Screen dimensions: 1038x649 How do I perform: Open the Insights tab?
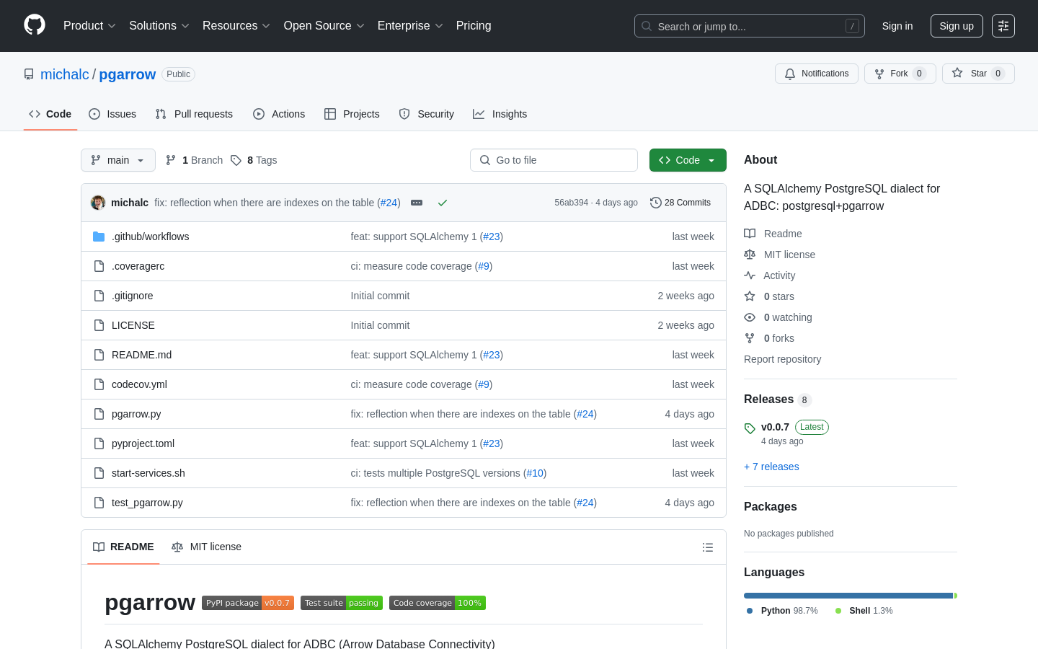pyautogui.click(x=500, y=114)
